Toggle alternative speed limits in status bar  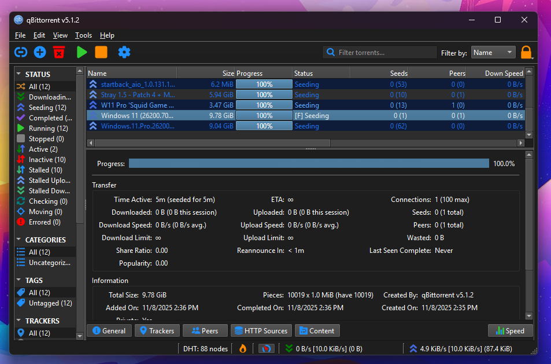(x=266, y=348)
